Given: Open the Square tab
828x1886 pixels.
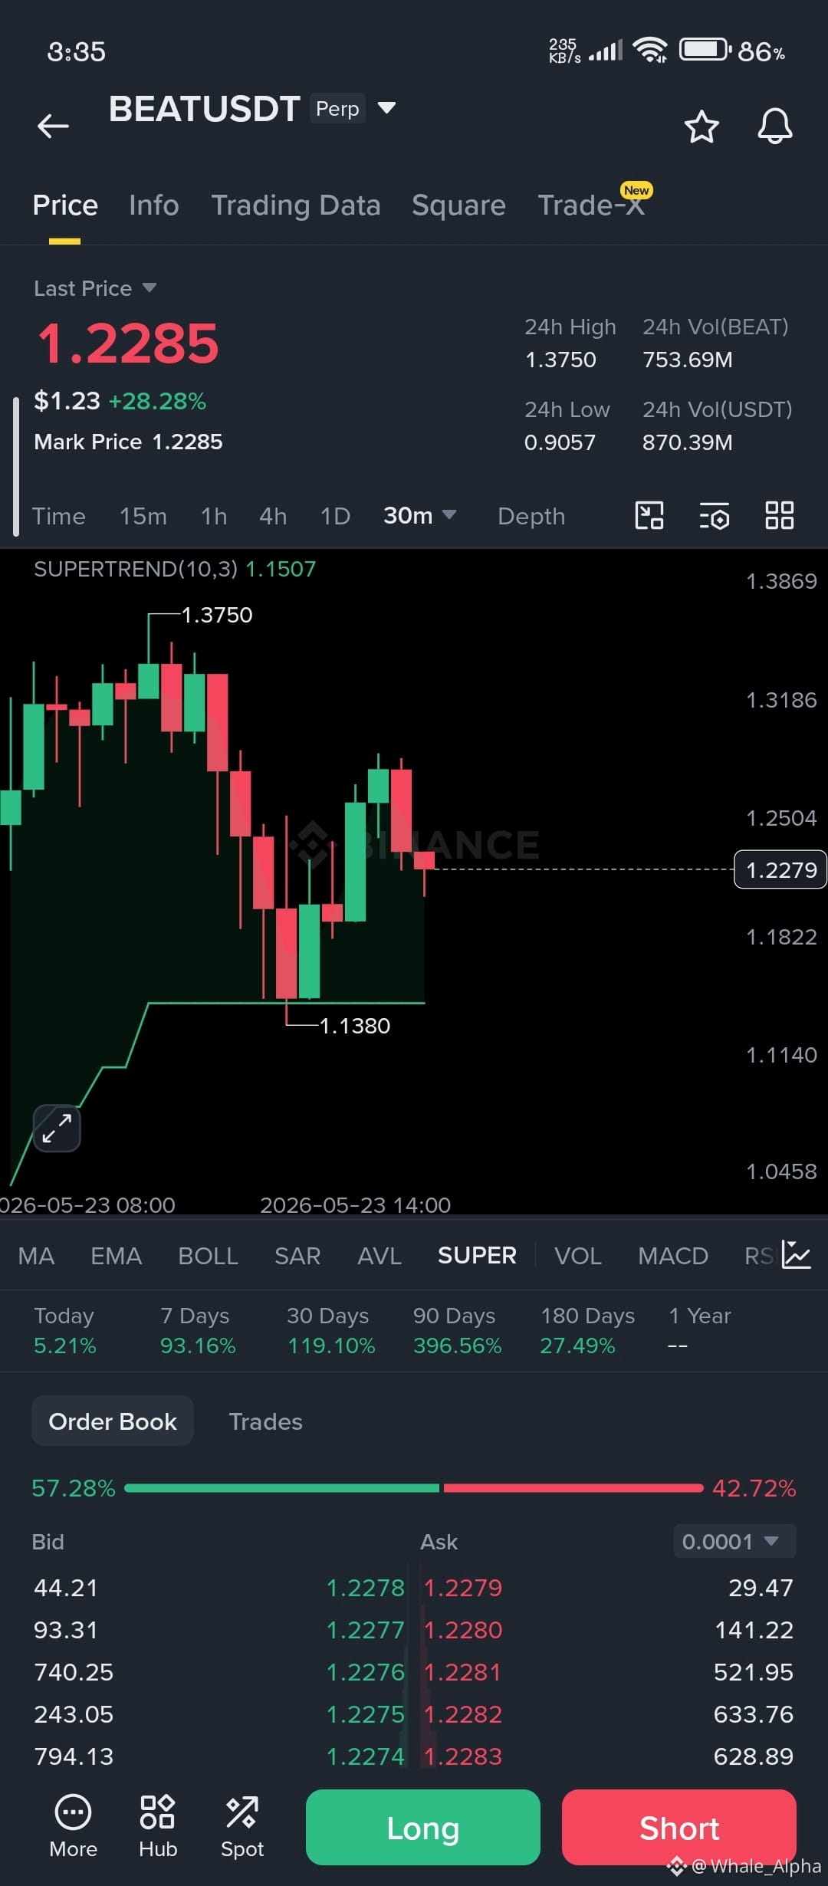Looking at the screenshot, I should [x=458, y=205].
